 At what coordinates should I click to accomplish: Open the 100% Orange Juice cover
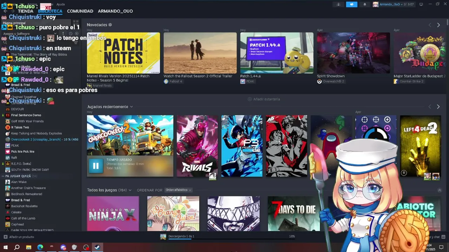point(173,213)
